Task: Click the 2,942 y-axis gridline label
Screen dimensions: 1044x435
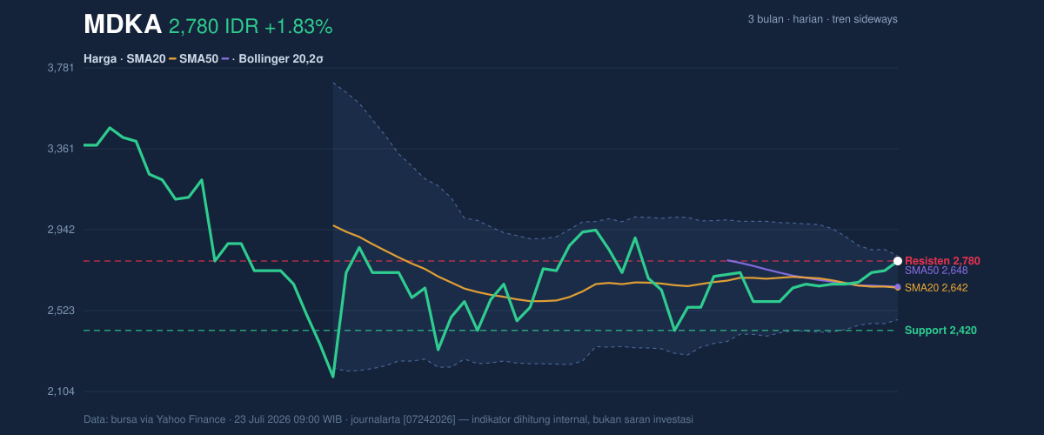Action: point(60,230)
